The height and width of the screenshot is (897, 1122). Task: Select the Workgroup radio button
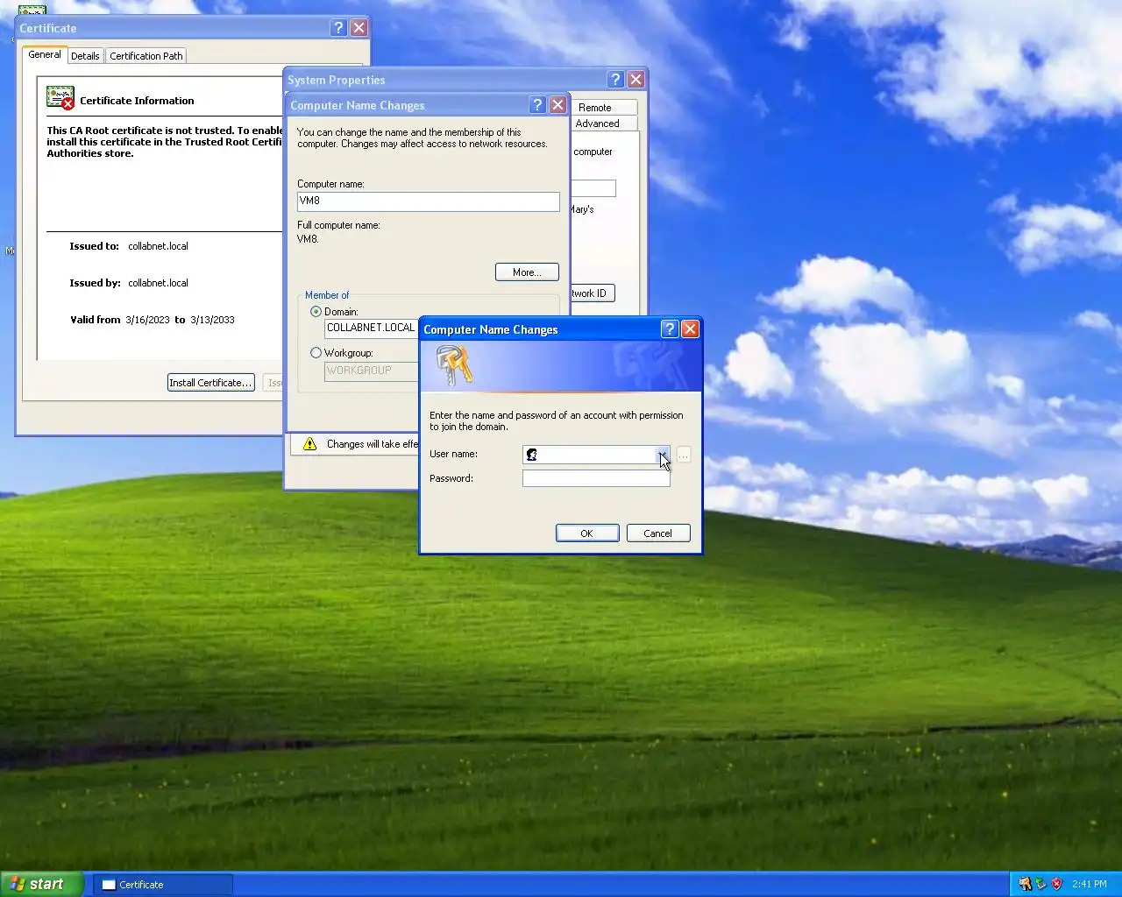tap(316, 353)
